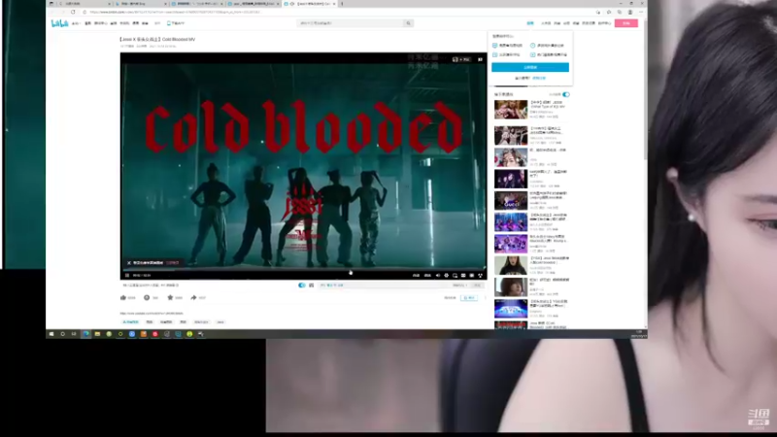The image size is (777, 437).
Task: Click the Microsoft Edge icon in the taskbar
Action: pyautogui.click(x=86, y=334)
